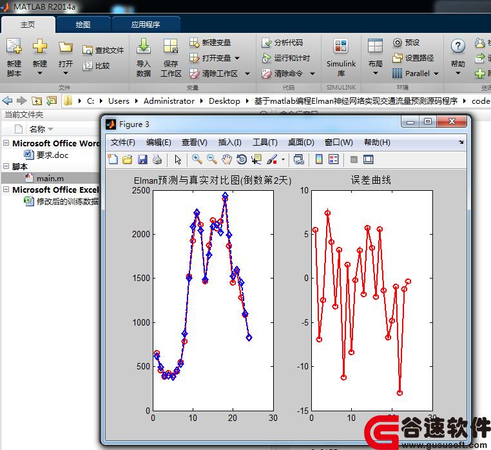Open the Desktop 桌面(D) menu
Screen dimensions: 491x450
(x=301, y=142)
